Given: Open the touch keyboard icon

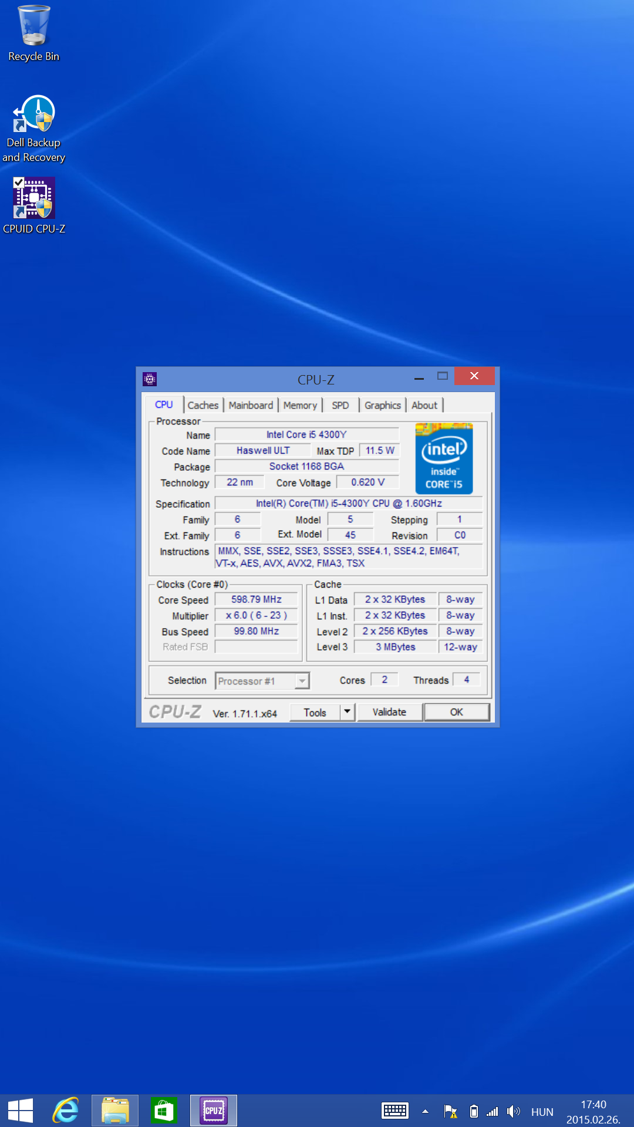Looking at the screenshot, I should tap(394, 1111).
